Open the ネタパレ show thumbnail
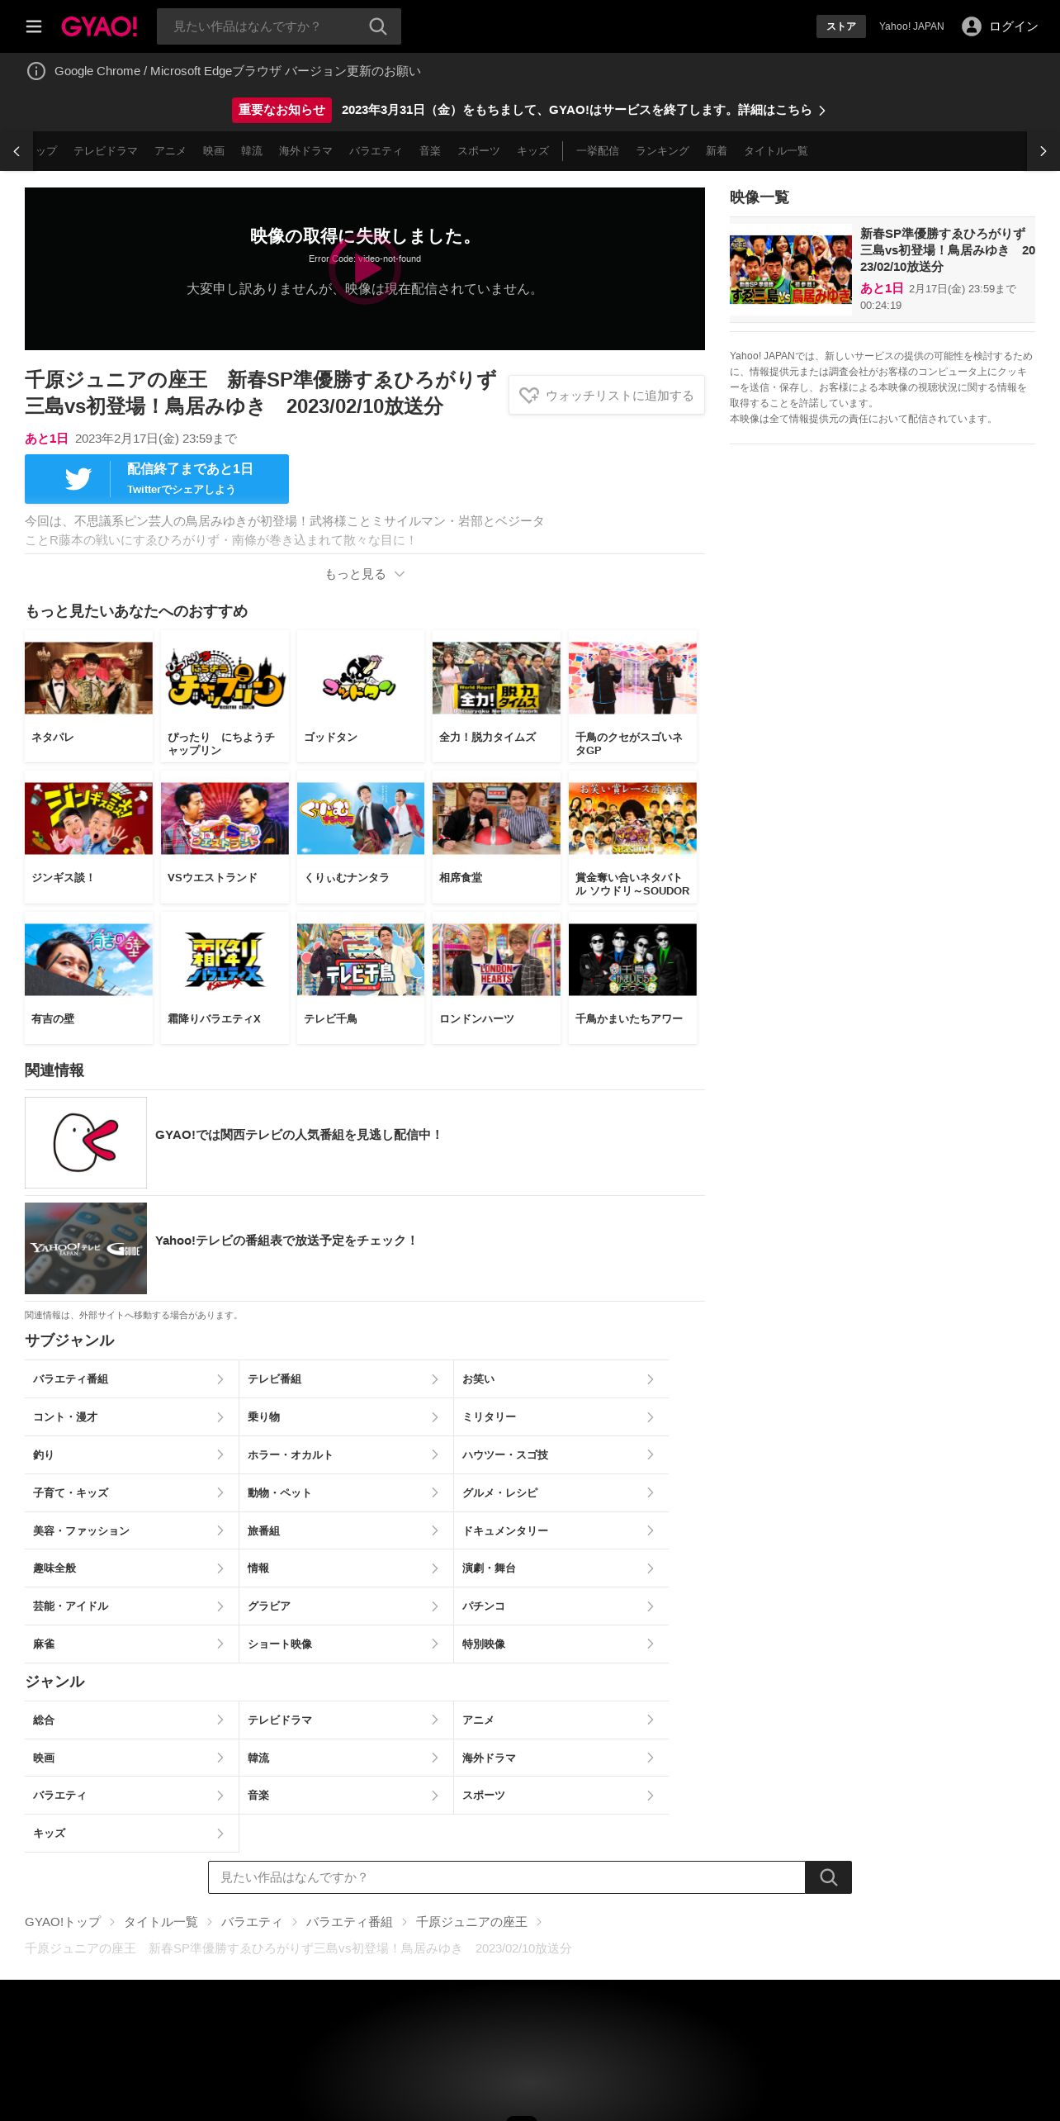This screenshot has width=1060, height=2121. [89, 678]
